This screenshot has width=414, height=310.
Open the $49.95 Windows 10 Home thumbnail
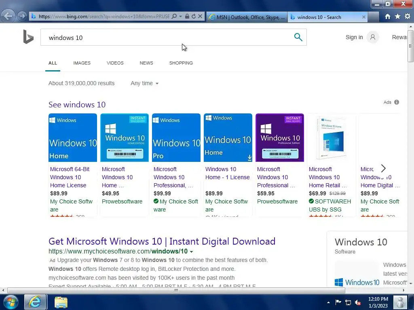pyautogui.click(x=125, y=138)
